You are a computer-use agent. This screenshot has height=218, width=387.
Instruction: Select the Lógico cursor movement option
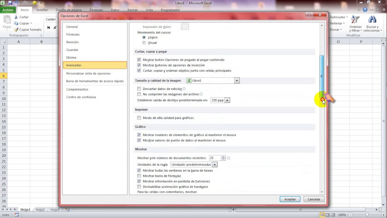pos(144,37)
